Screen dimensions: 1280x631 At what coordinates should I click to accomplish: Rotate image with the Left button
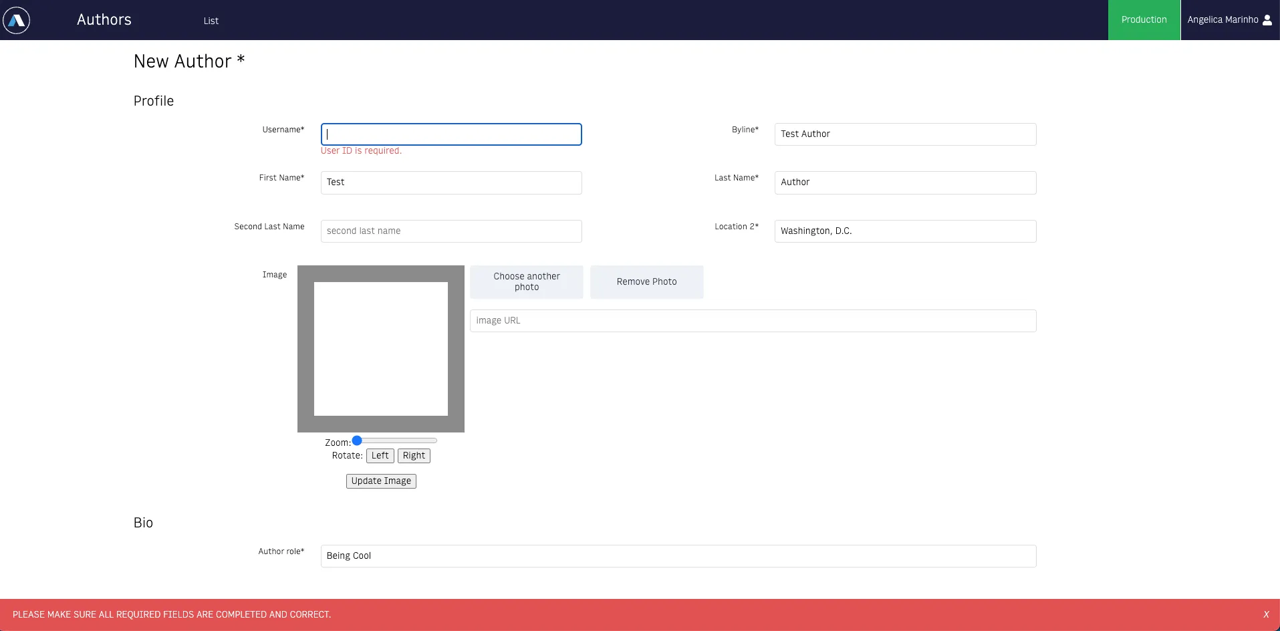(x=380, y=456)
